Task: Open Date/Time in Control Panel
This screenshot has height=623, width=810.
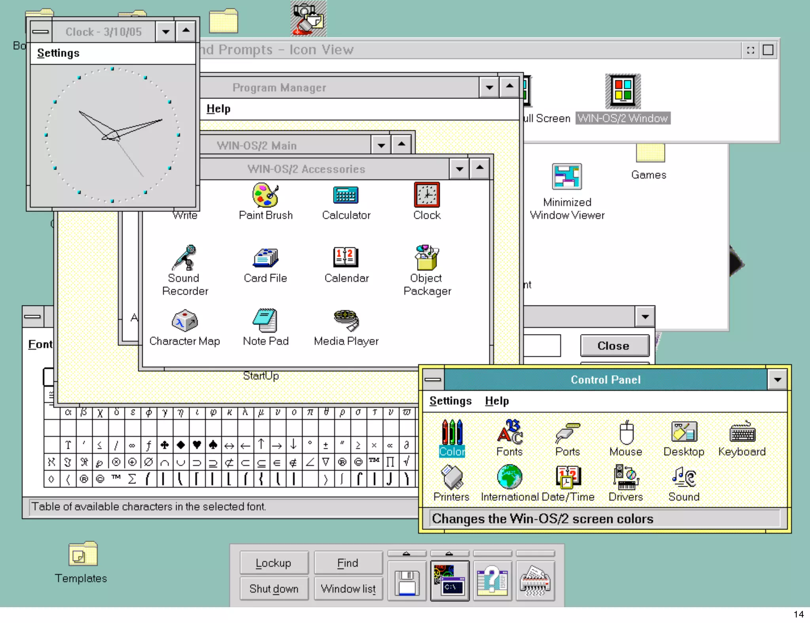Action: [x=568, y=477]
